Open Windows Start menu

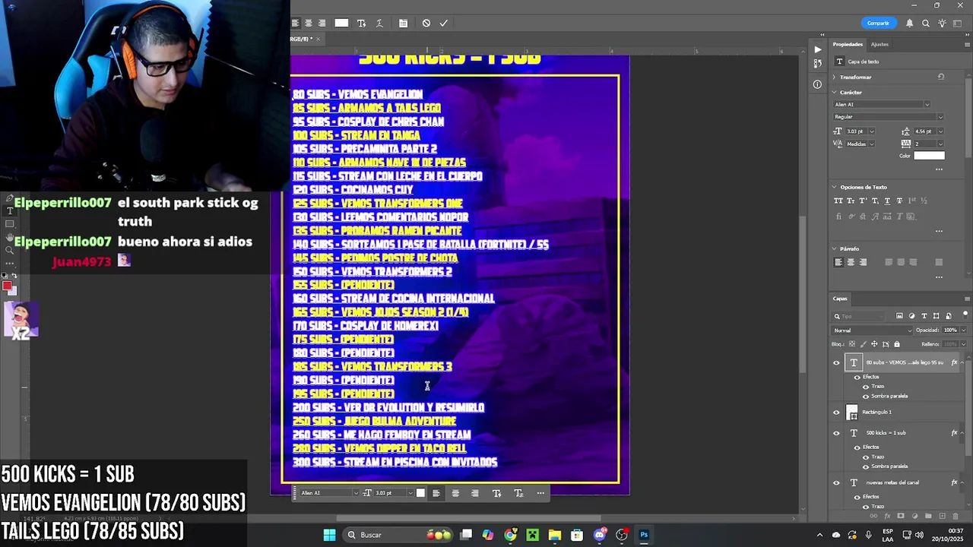click(x=329, y=535)
